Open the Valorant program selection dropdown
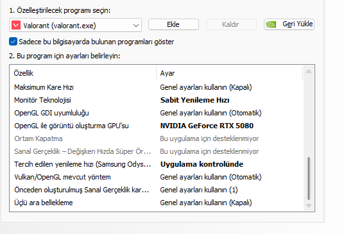The image size is (346, 234). 75,25
